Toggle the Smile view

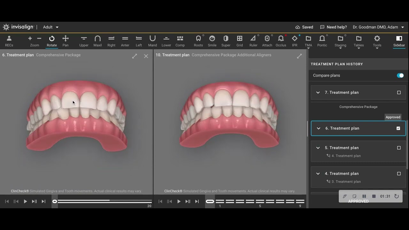pos(212,41)
